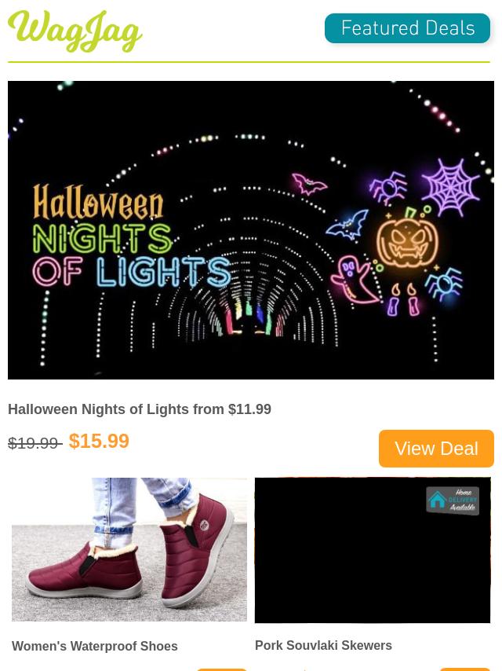Viewport: 502px width, 671px height.
Task: Click the house icon in delivery badge
Action: pos(437,500)
